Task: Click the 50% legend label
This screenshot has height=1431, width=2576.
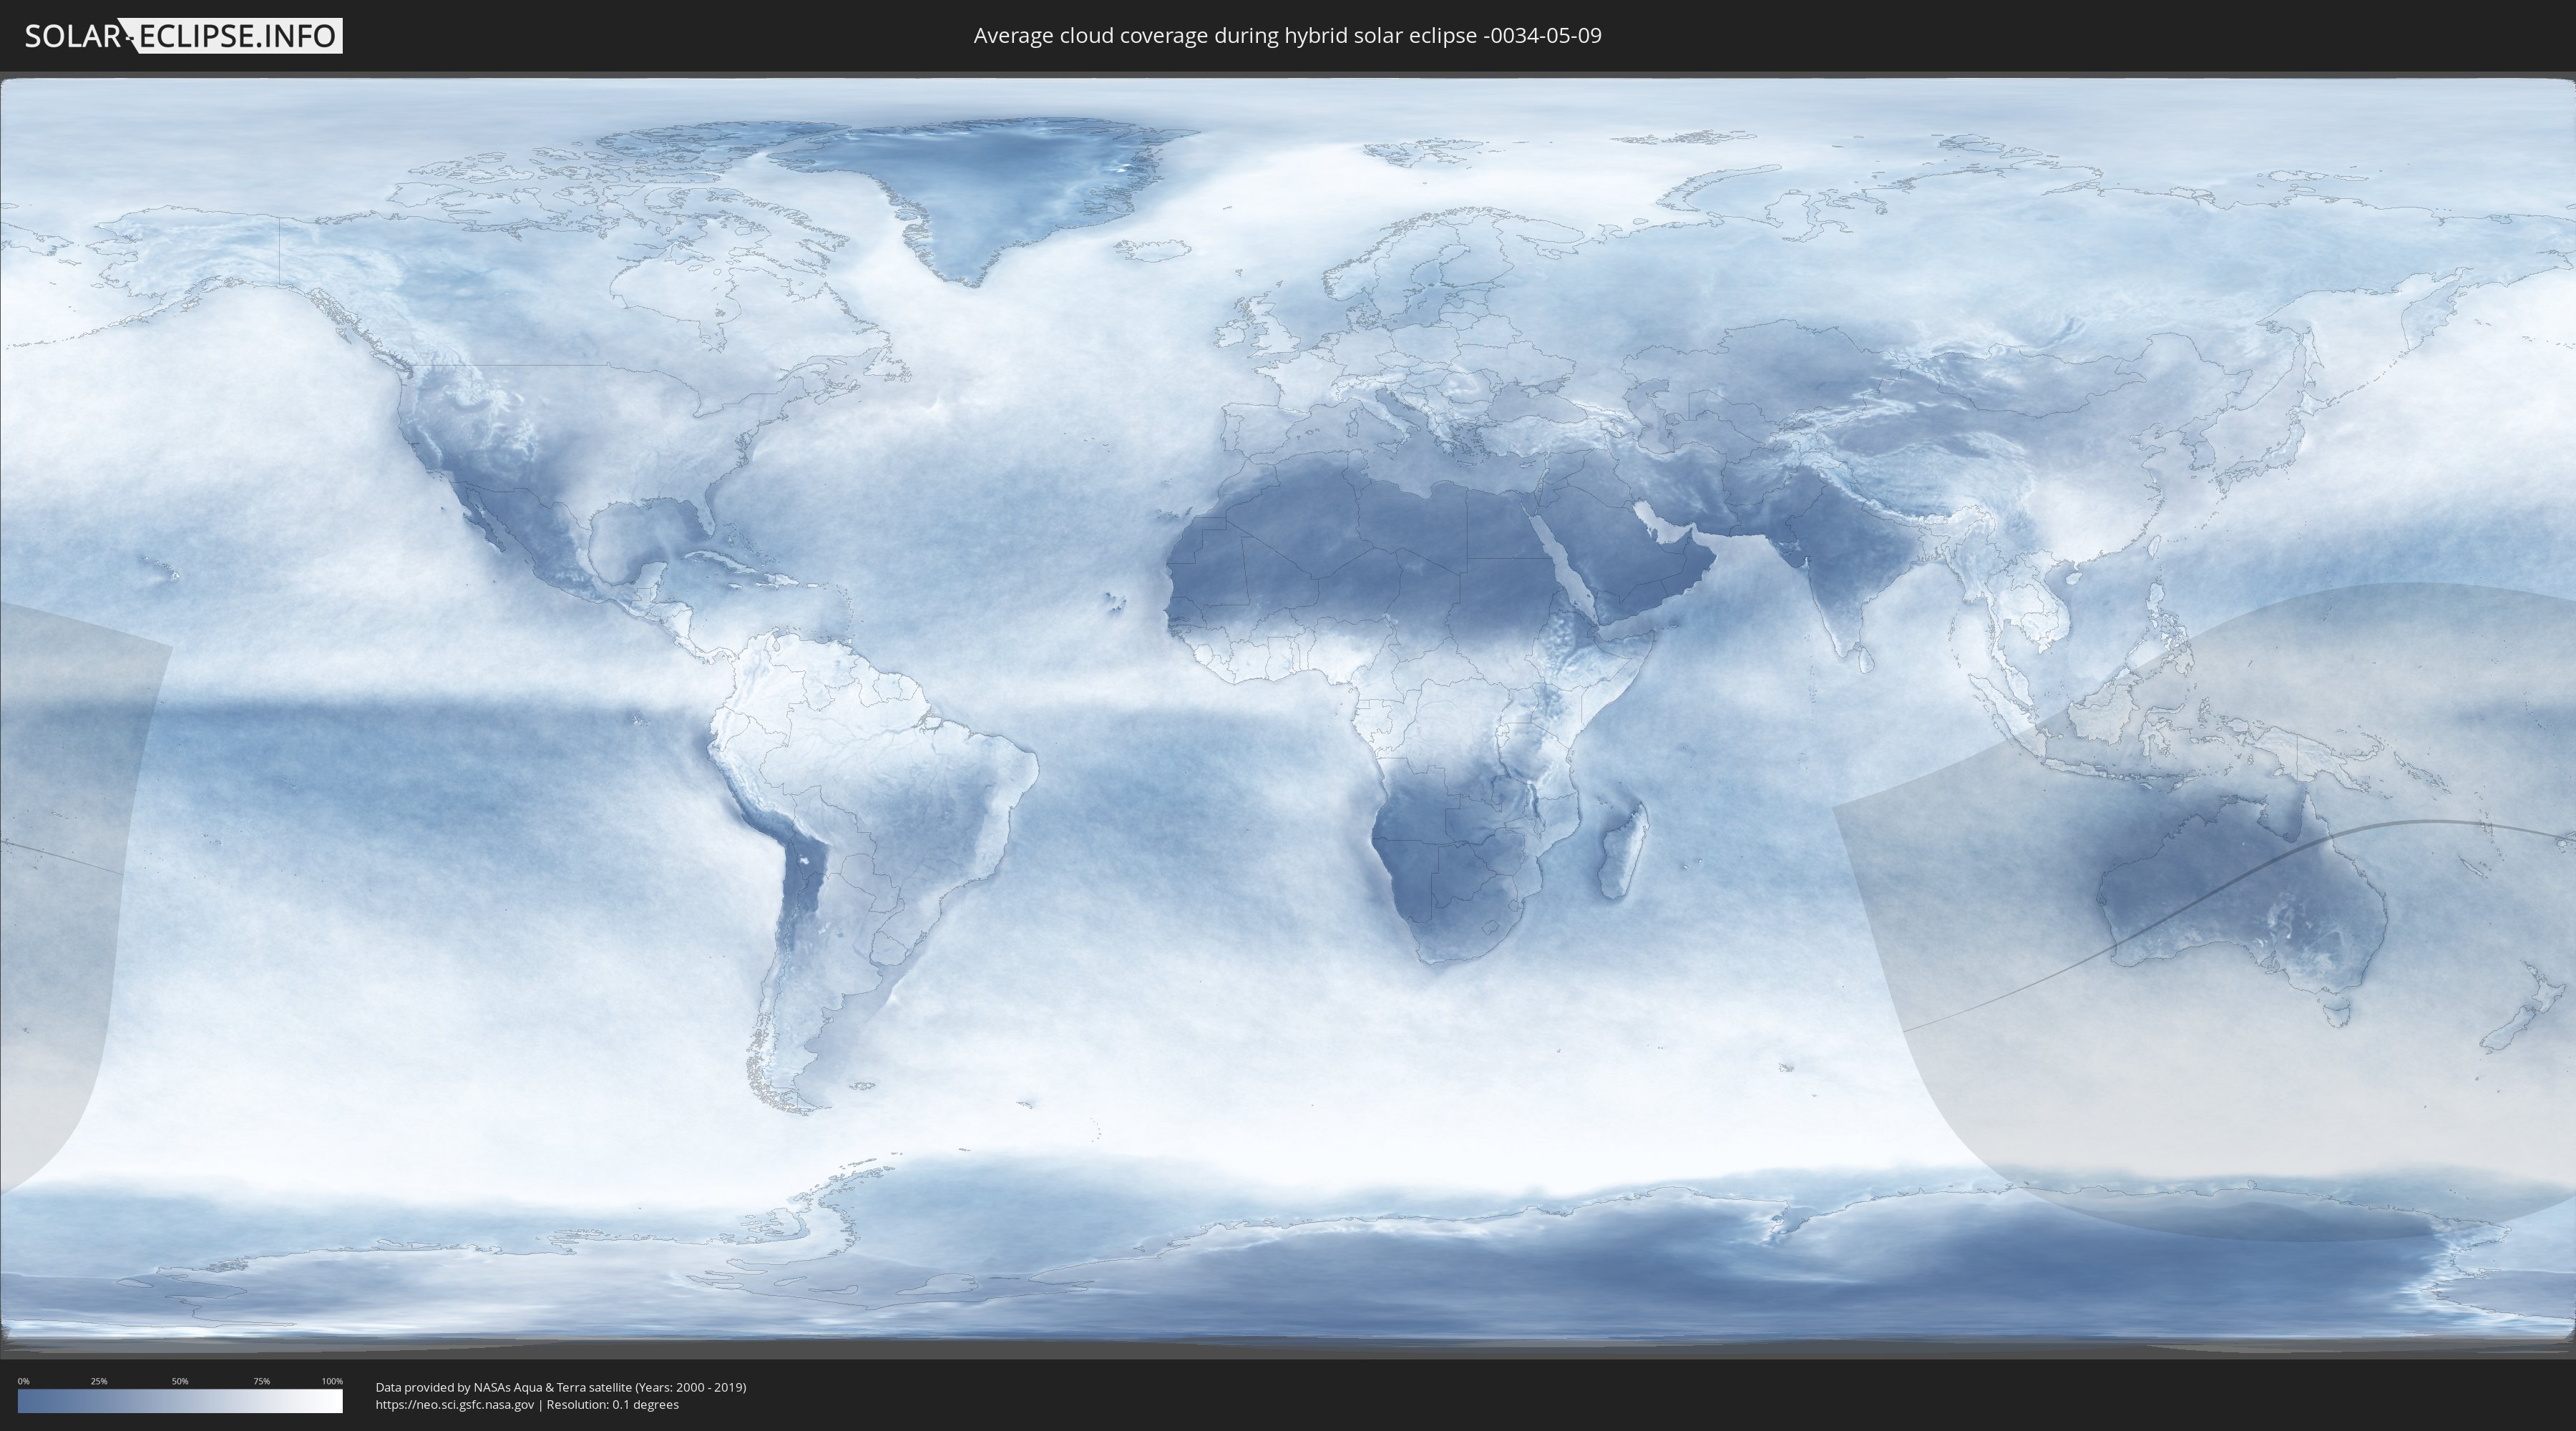Action: (x=180, y=1381)
